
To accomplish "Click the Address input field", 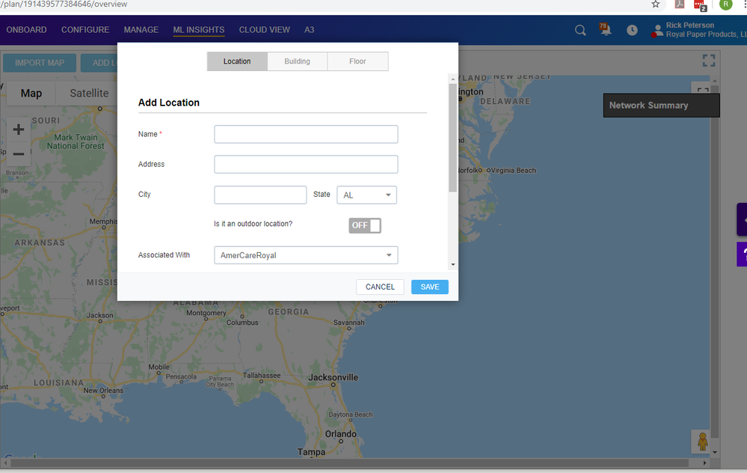I will pyautogui.click(x=306, y=165).
